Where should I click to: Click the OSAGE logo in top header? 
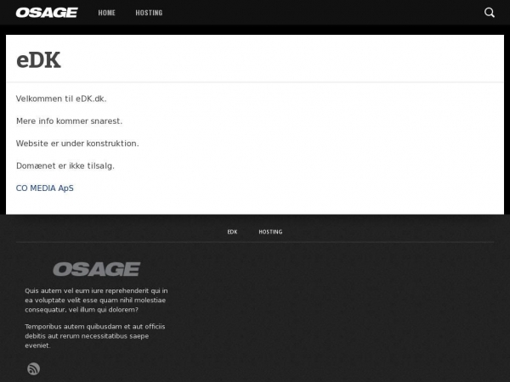coord(47,13)
